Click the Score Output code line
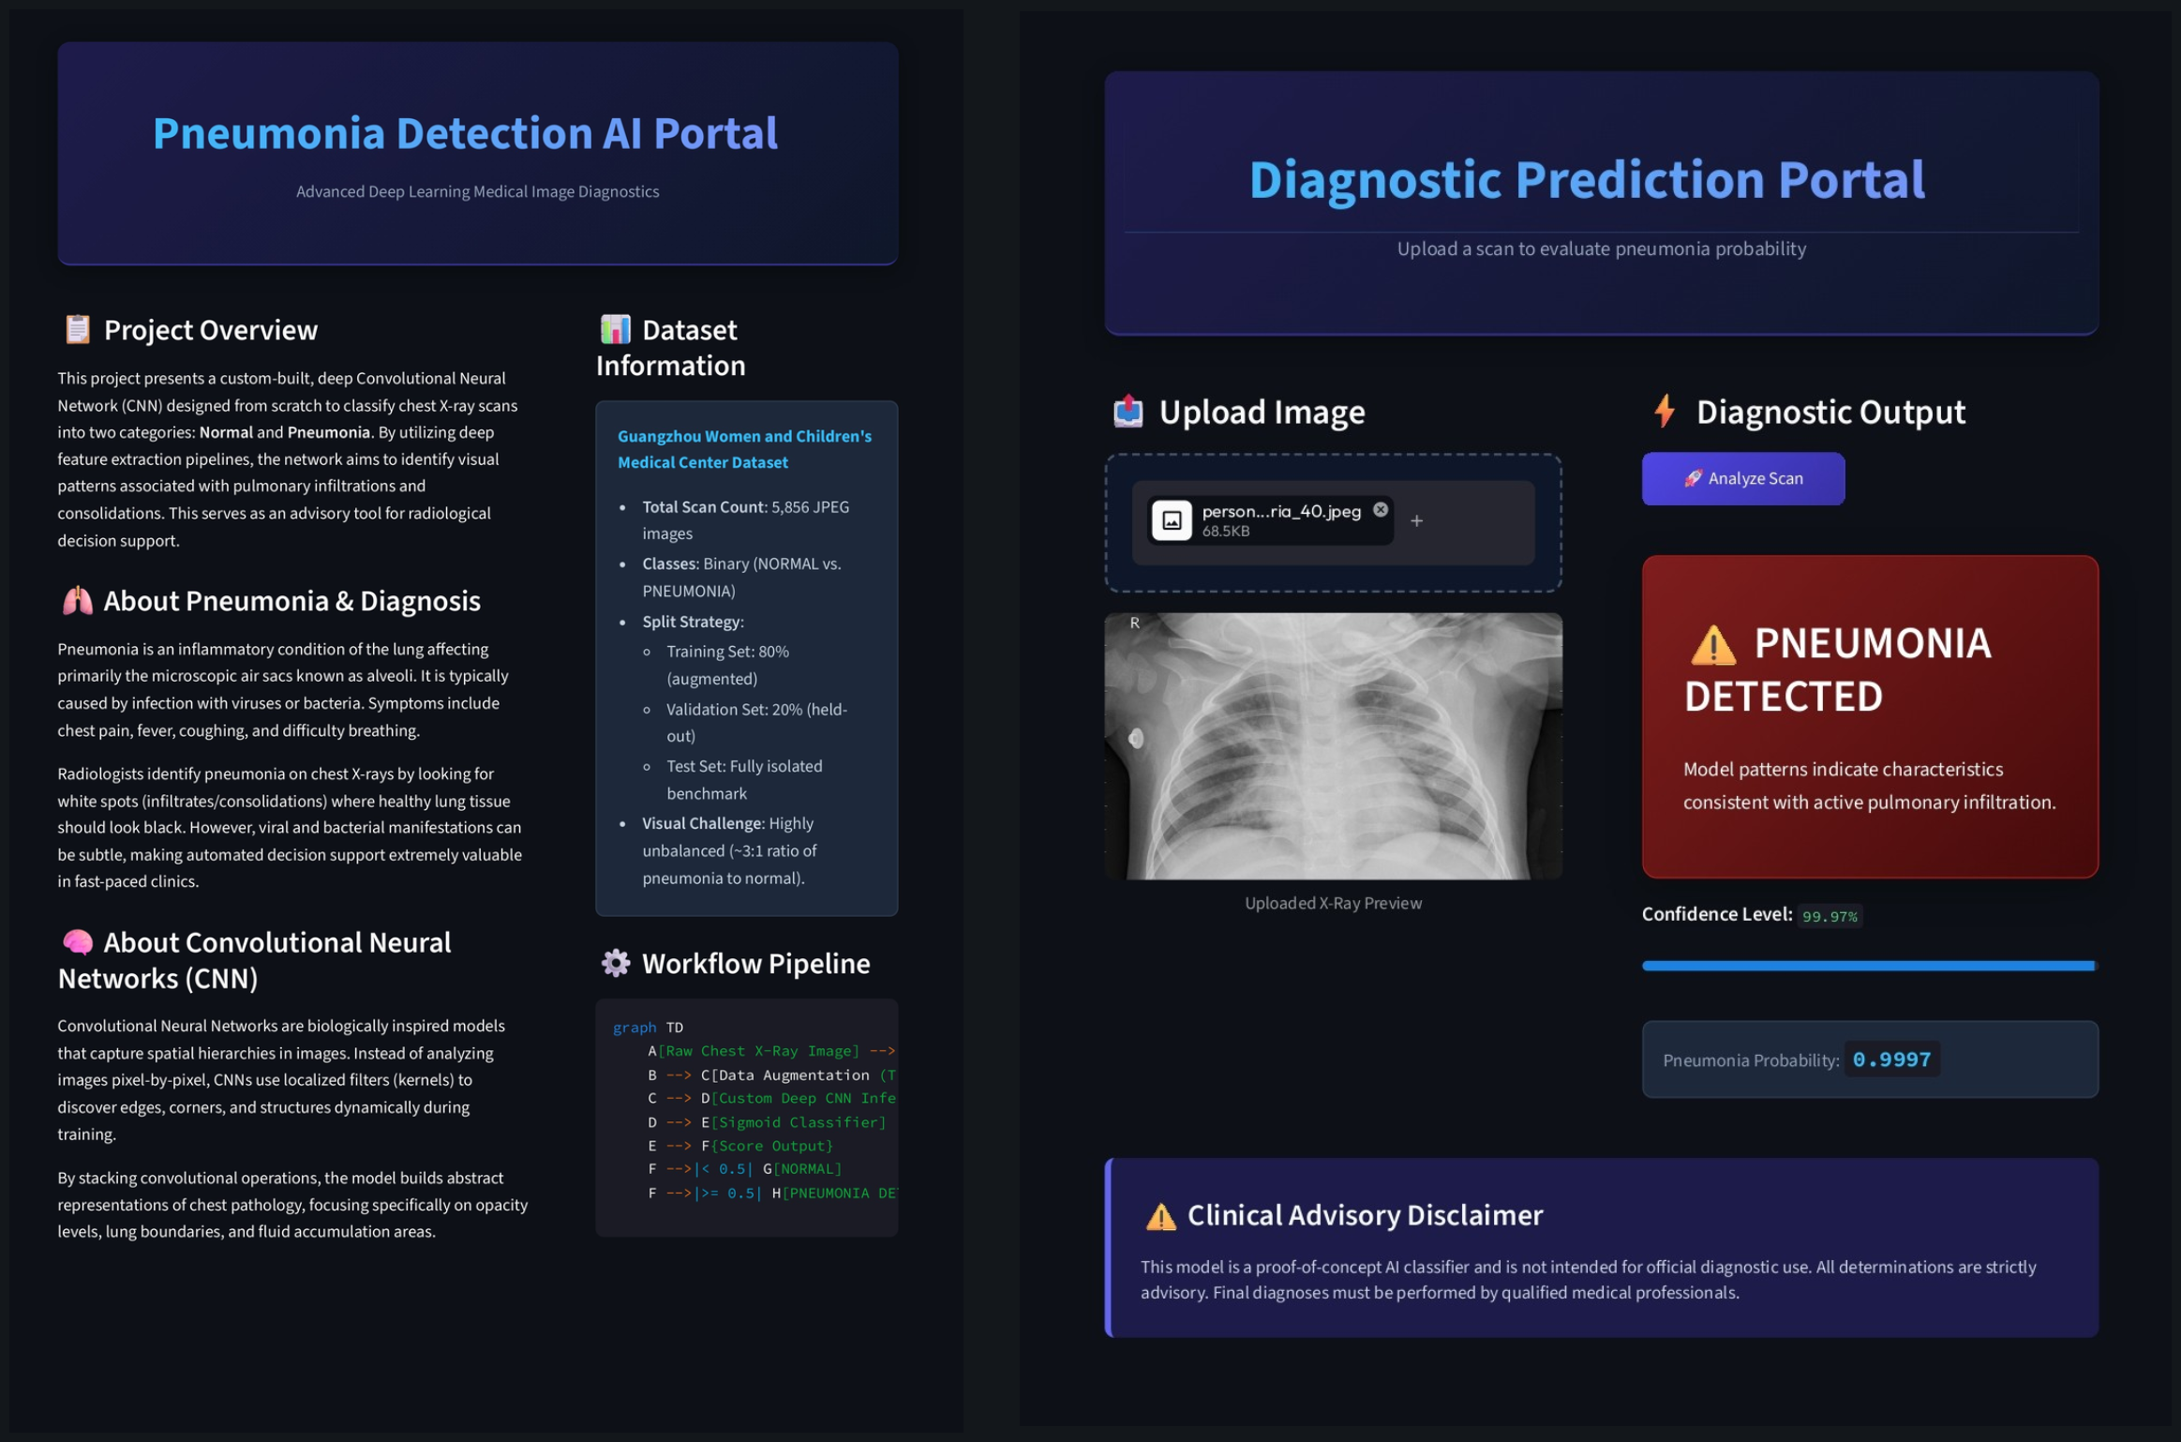Screen dimensions: 2181x1442 (739, 1146)
